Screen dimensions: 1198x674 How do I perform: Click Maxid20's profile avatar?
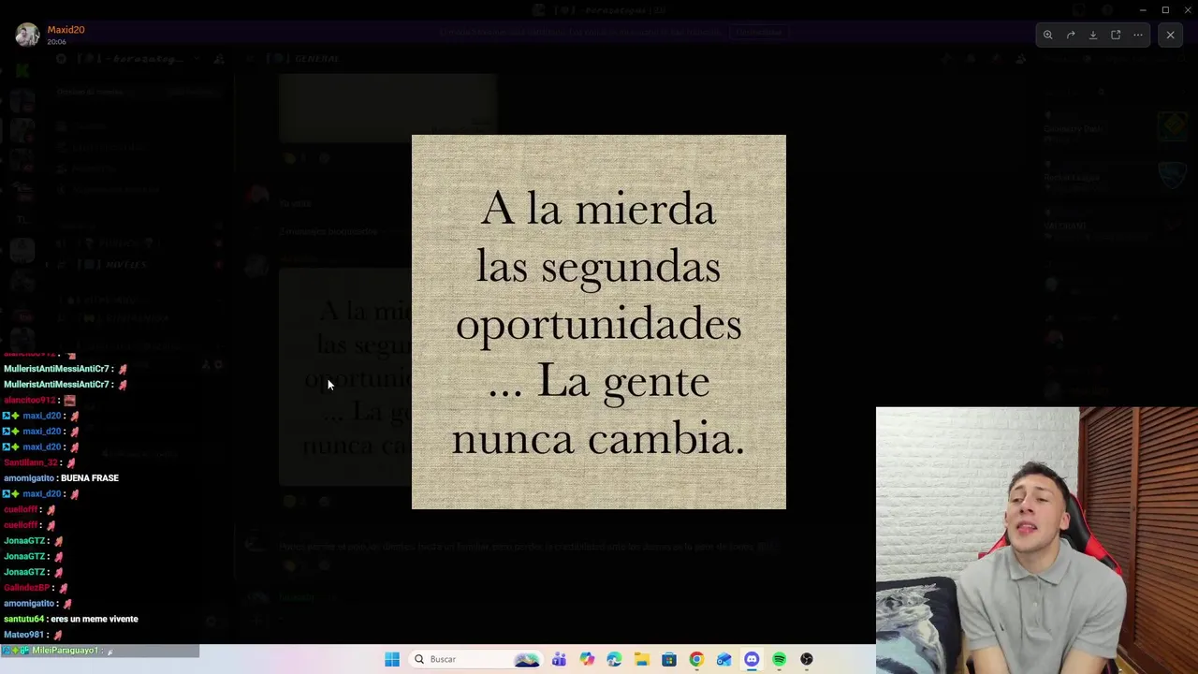27,35
